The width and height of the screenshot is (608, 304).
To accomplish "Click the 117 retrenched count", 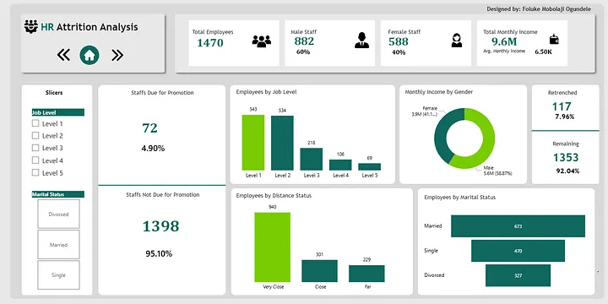I will pos(562,106).
